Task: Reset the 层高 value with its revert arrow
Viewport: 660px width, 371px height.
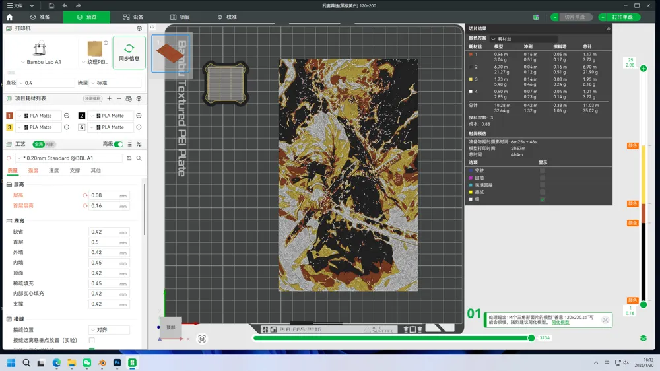Action: [x=85, y=195]
